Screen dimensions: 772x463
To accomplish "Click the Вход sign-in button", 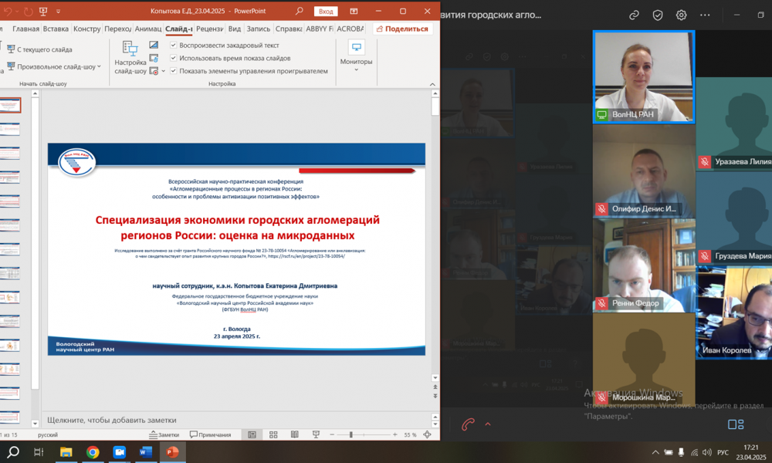I will [x=326, y=11].
